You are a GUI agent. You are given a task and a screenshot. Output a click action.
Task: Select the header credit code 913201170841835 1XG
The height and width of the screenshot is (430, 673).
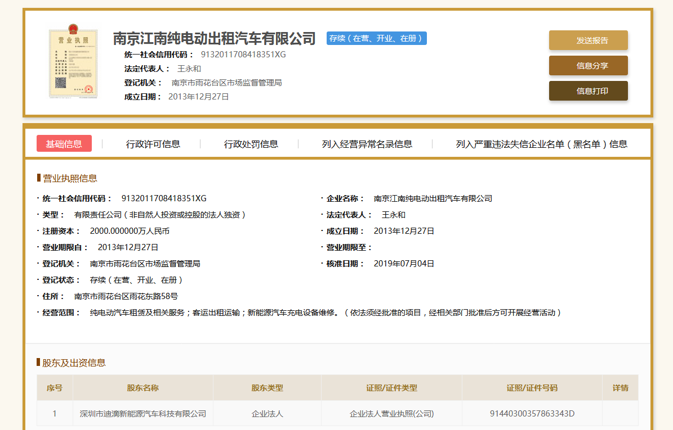(243, 55)
